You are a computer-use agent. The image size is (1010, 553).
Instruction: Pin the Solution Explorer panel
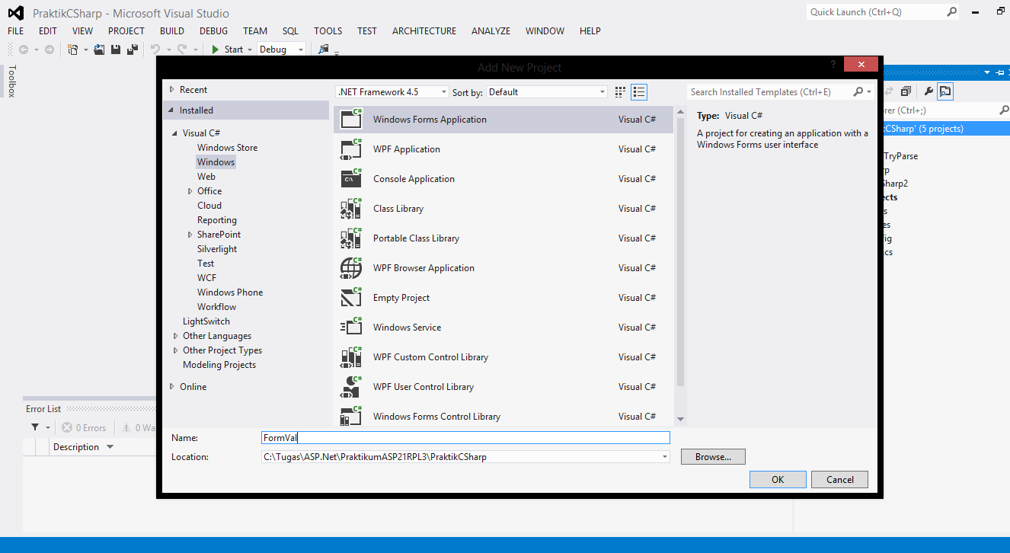(x=999, y=73)
